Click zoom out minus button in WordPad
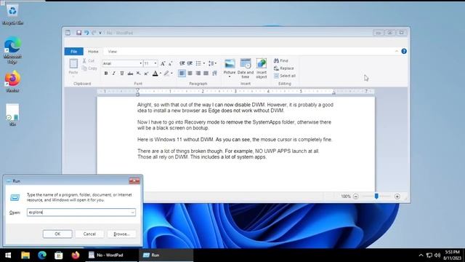The width and height of the screenshot is (465, 262). coord(355,196)
